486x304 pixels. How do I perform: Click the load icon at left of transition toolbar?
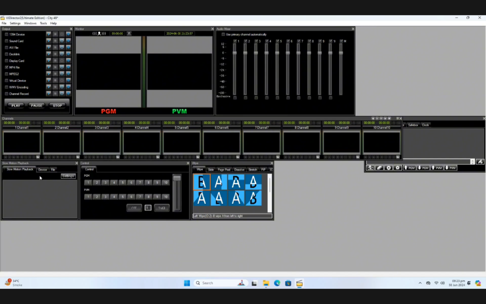(x=370, y=168)
